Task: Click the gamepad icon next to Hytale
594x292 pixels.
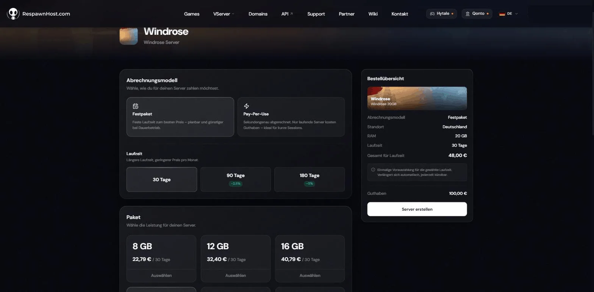Action: point(432,14)
